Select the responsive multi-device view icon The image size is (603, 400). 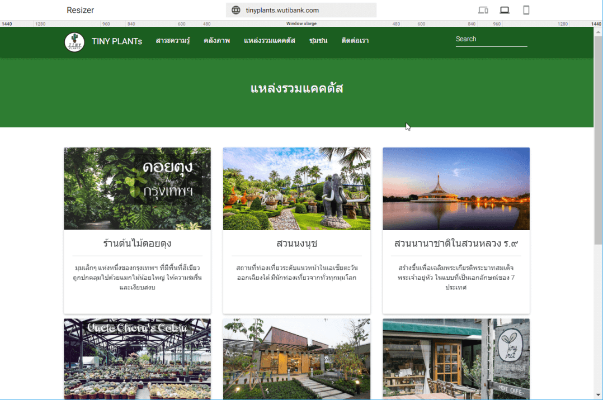point(483,10)
